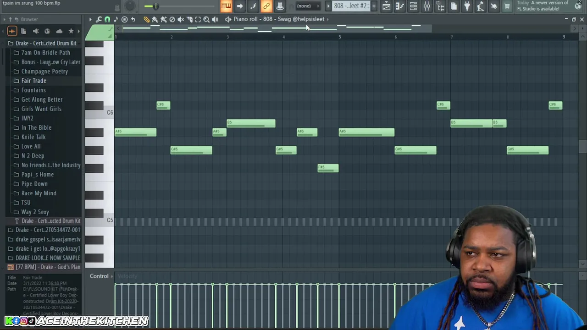Open the Control lane selector arrow

pos(112,276)
